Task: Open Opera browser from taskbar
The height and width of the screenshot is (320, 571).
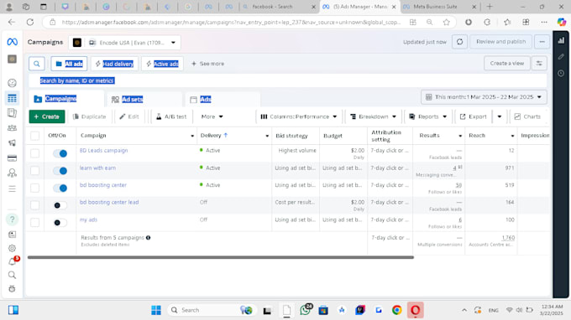Action: coord(415,310)
